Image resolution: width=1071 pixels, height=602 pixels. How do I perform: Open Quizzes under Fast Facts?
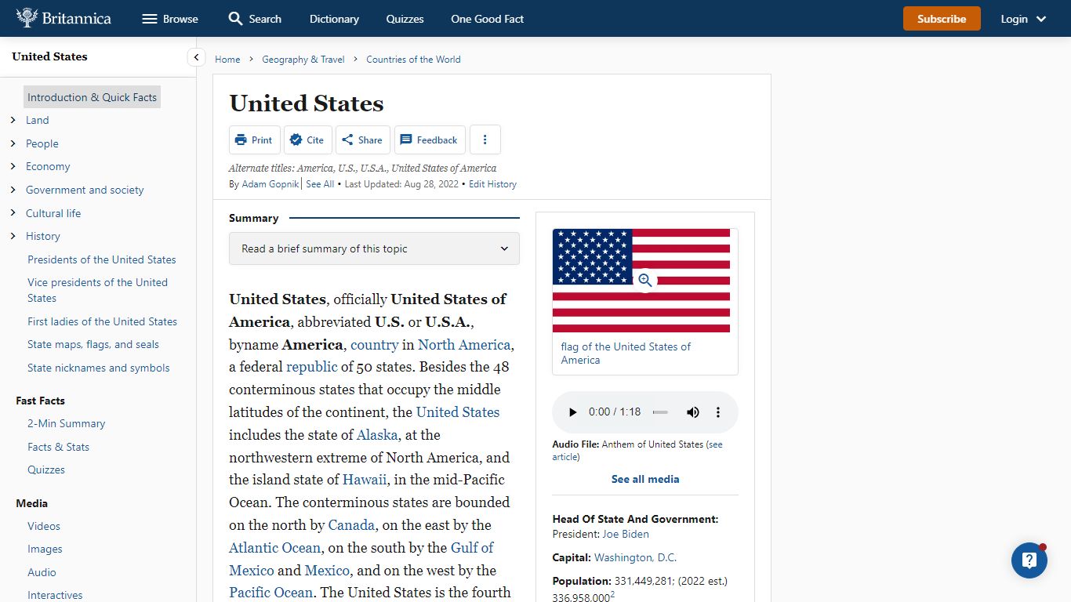pos(46,470)
